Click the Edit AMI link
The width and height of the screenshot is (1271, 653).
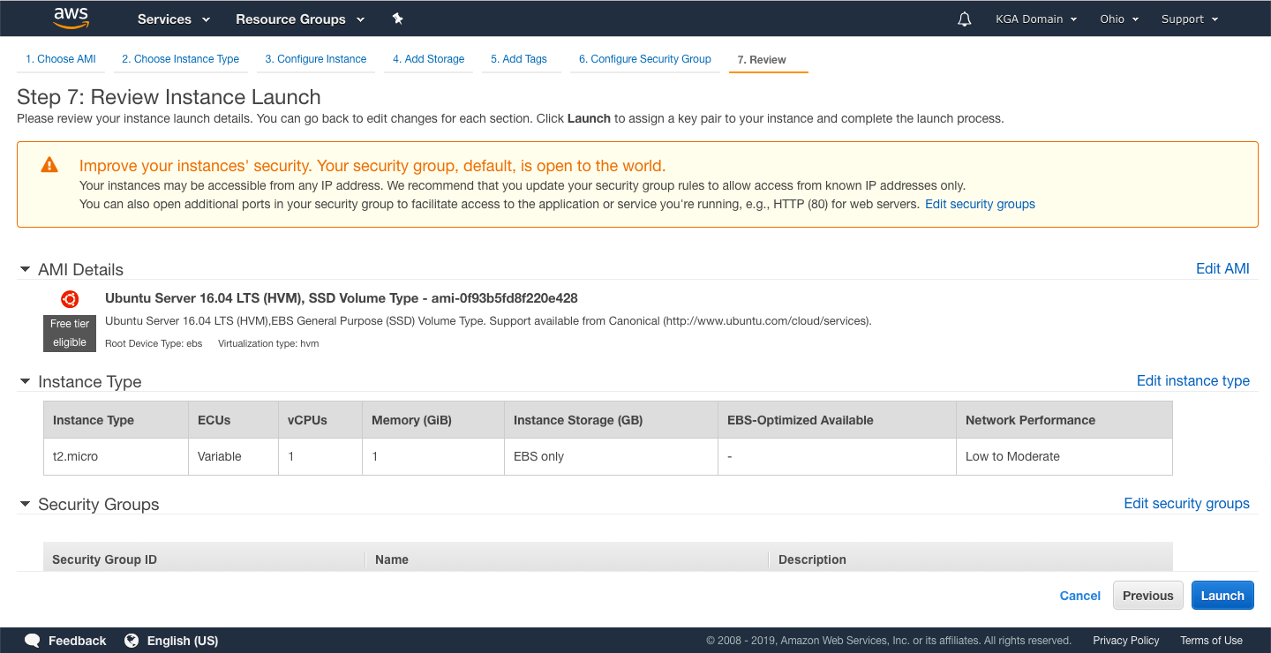point(1222,269)
